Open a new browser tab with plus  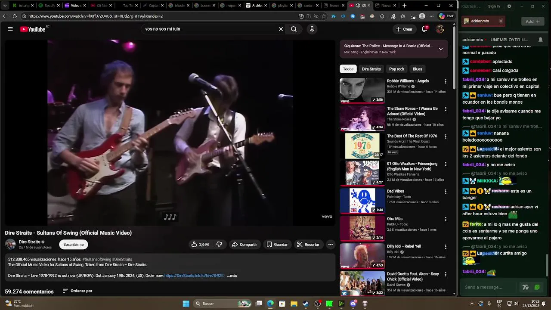[404, 6]
